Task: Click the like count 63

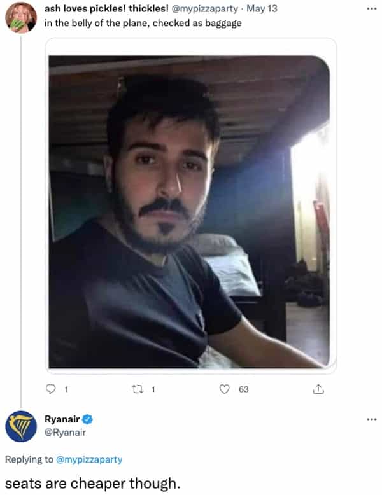Action: [244, 389]
